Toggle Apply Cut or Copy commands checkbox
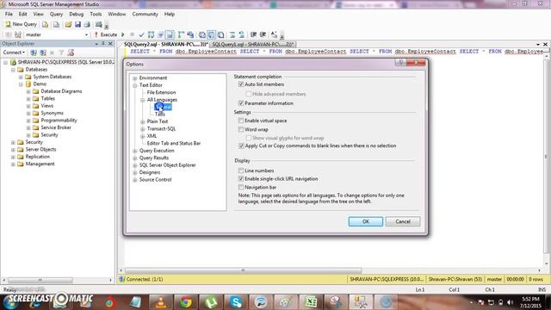Image resolution: width=551 pixels, height=310 pixels. pos(241,146)
